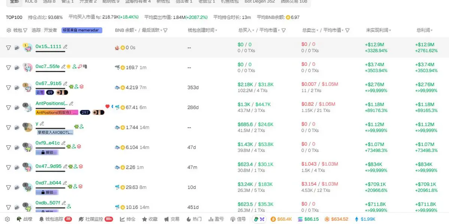Image resolution: width=449 pixels, height=224 pixels.
Task: Sort by 未实现利润 column
Action: coord(378,30)
